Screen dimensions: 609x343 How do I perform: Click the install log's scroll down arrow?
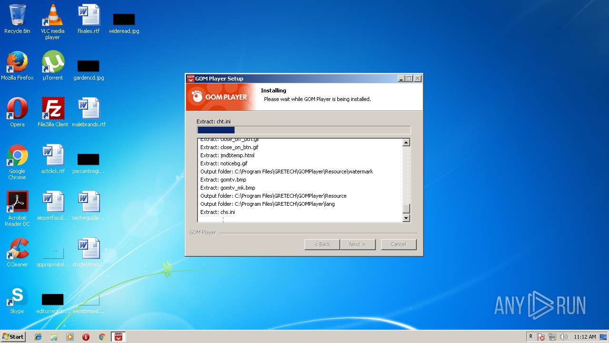(x=406, y=218)
